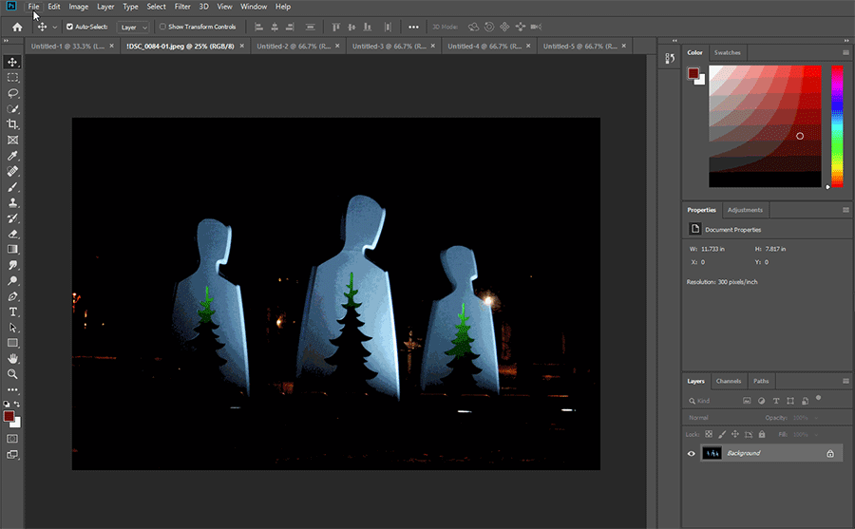Select the Frame tool
The image size is (855, 529).
pyautogui.click(x=12, y=141)
